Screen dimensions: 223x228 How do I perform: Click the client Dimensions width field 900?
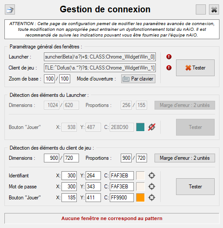(x=51, y=158)
